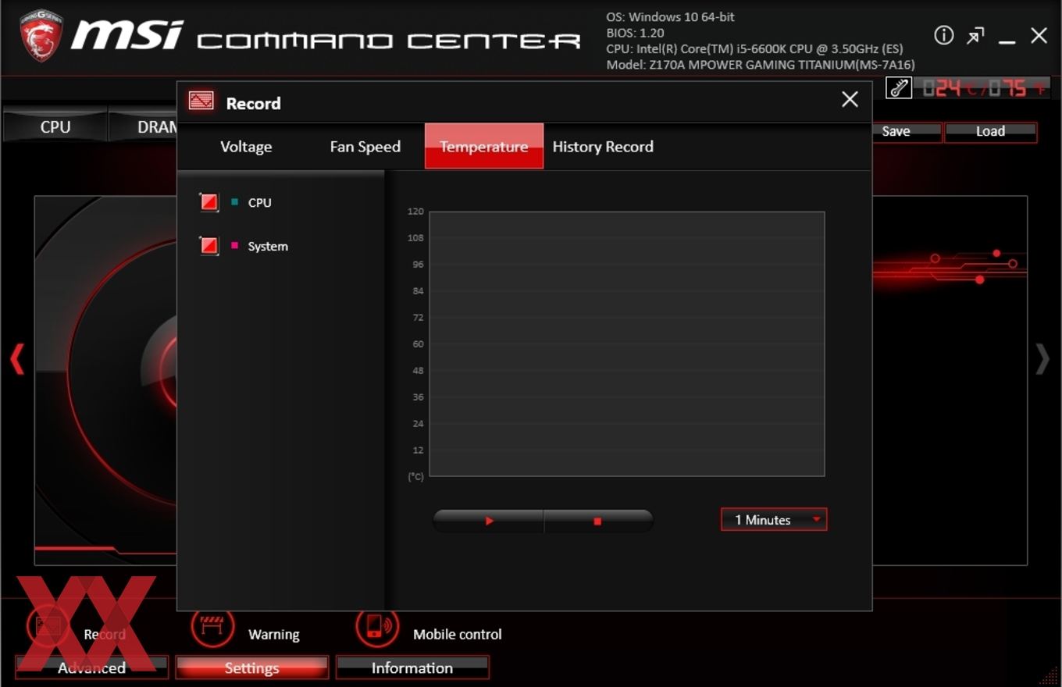Click the 024 C / 075 F temperature readout
Screen dimensions: 1062x687
click(x=984, y=88)
